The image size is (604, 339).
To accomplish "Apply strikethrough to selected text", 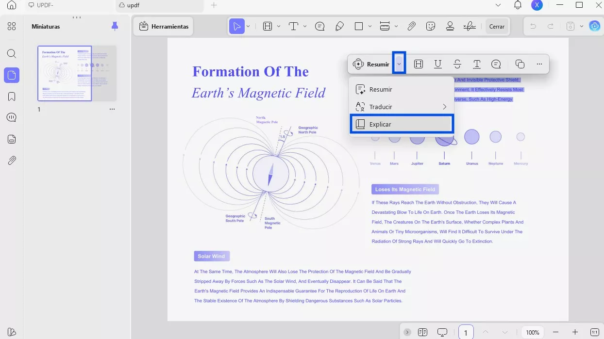I will [x=457, y=64].
